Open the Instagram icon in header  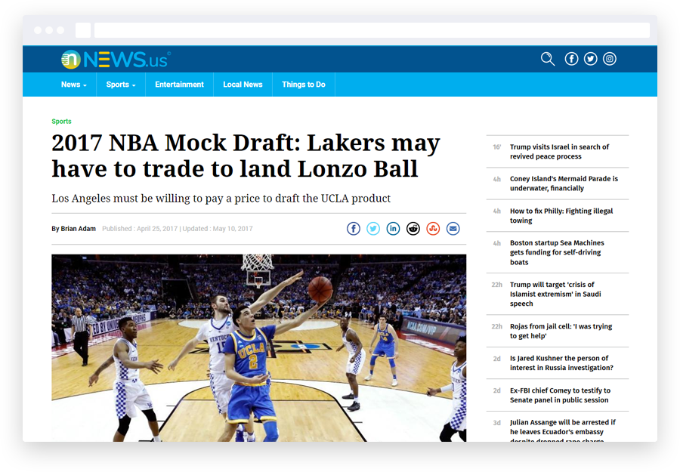pos(609,59)
